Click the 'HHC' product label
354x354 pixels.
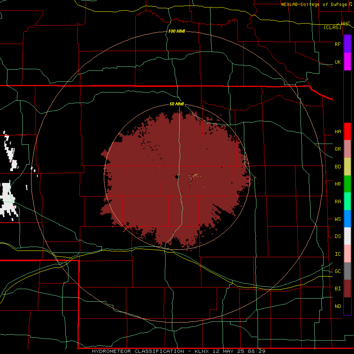[x=345, y=24]
